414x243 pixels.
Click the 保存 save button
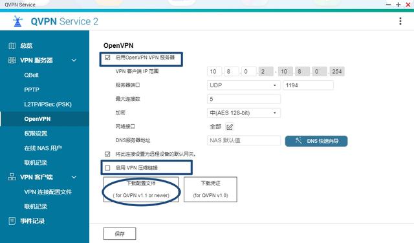coord(120,234)
